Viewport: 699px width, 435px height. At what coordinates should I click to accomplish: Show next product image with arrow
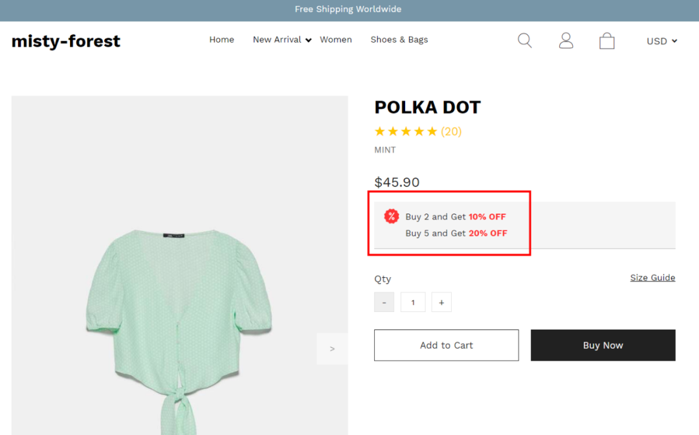pyautogui.click(x=332, y=349)
